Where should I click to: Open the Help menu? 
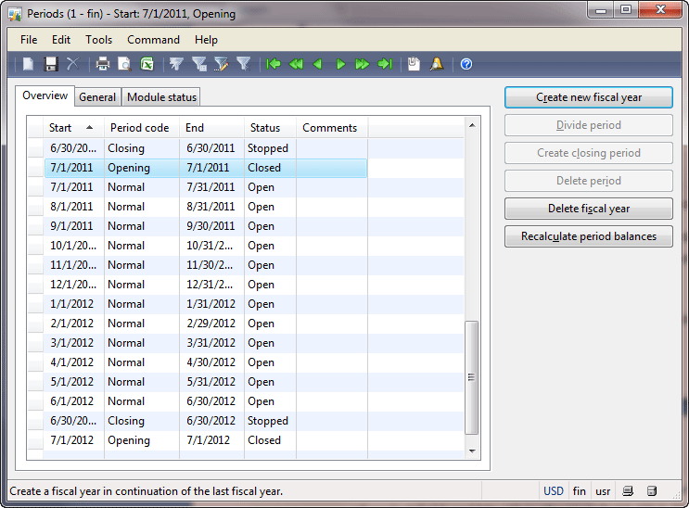(x=206, y=40)
